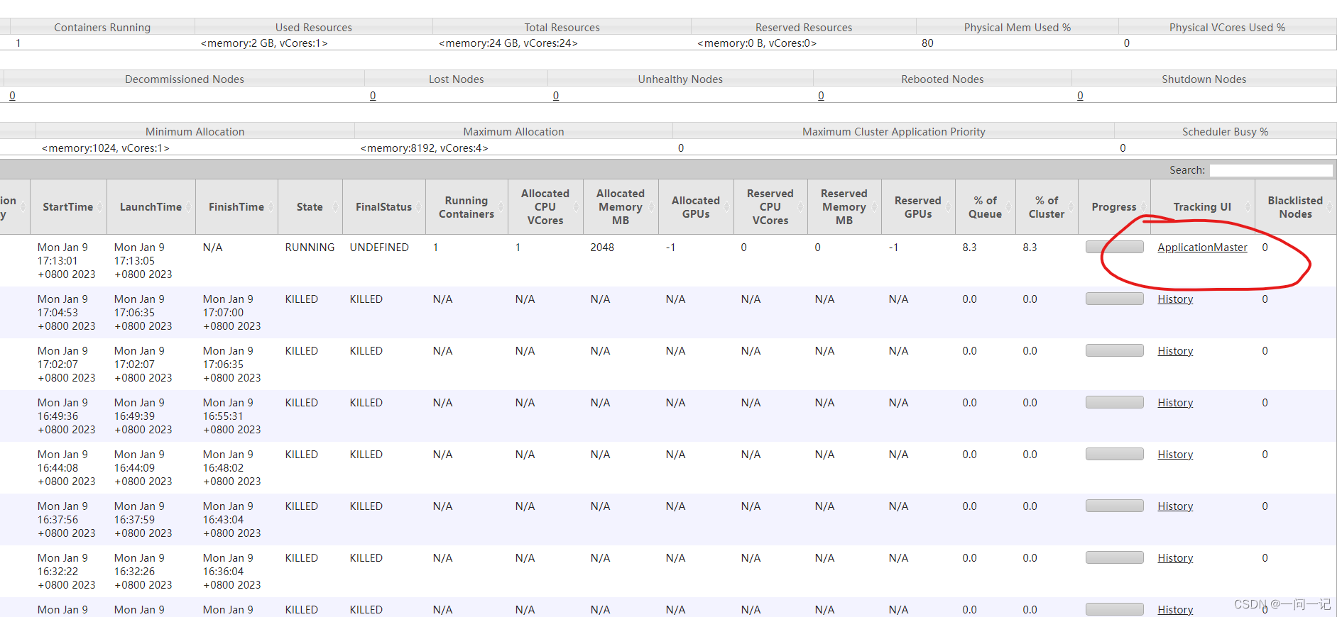1342x617 pixels.
Task: Select the N/A finish time of running app
Action: 212,248
